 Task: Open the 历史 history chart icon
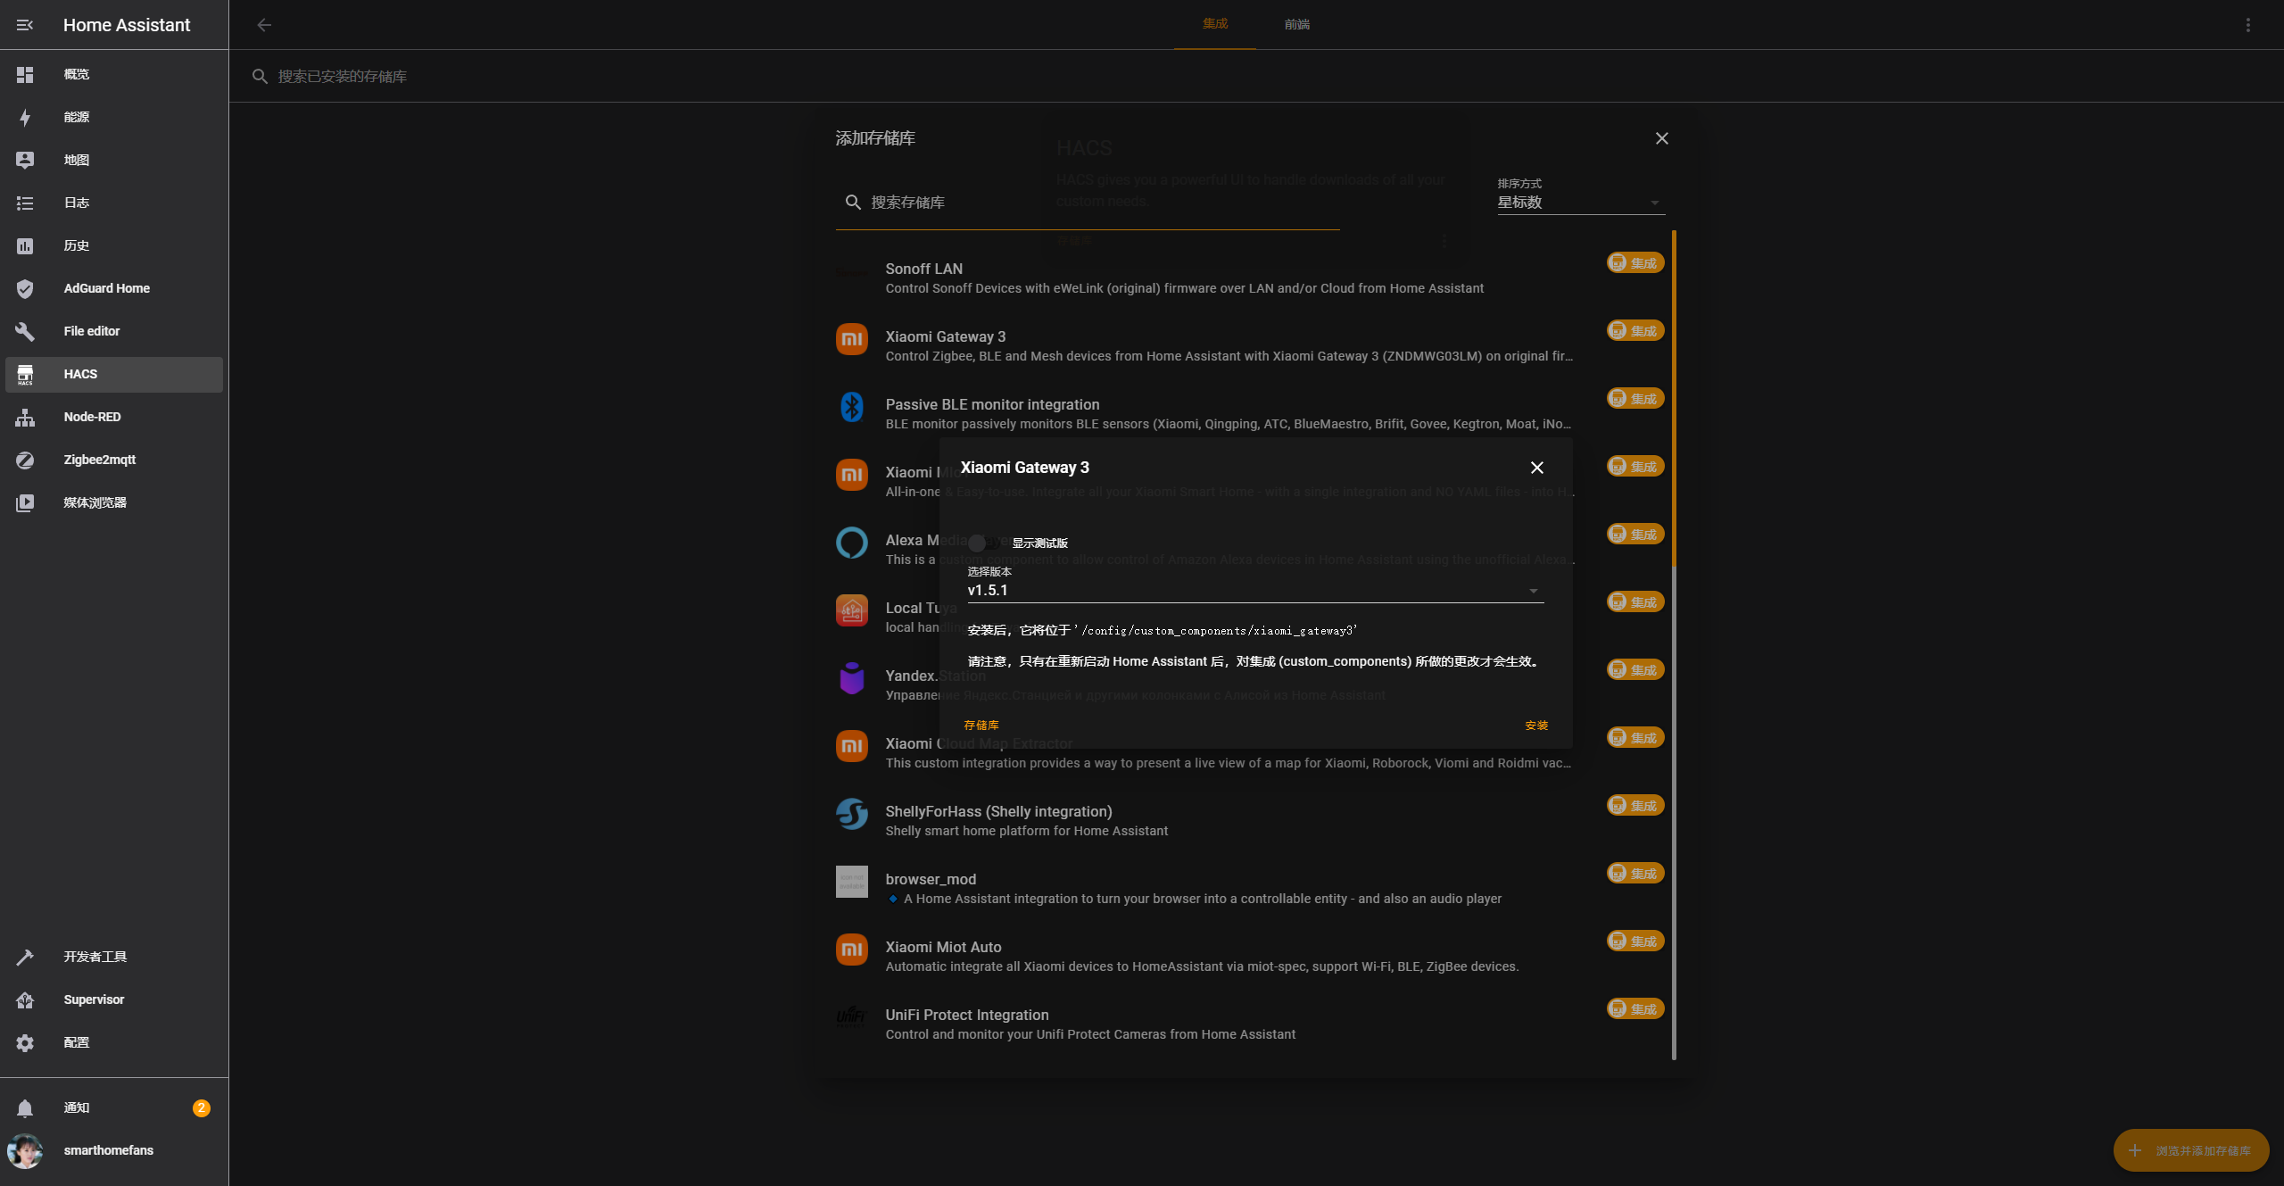(x=25, y=245)
